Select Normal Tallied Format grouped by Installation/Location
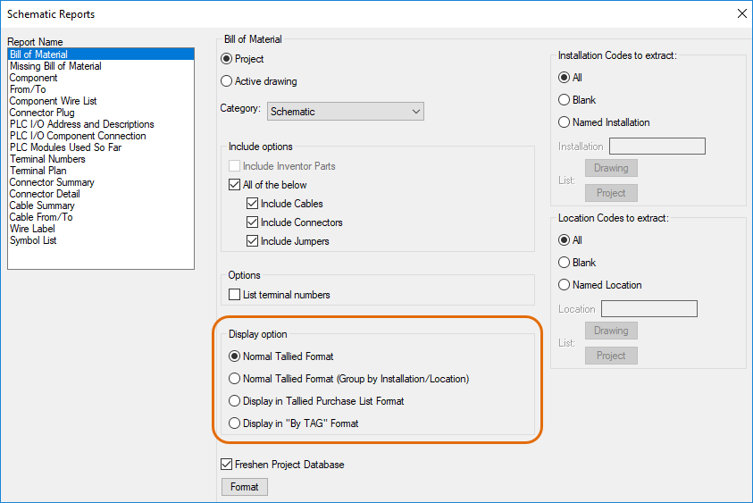This screenshot has width=753, height=503. (x=235, y=379)
